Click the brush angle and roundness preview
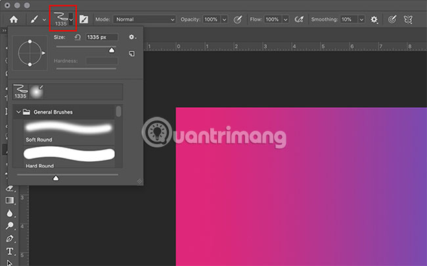 [x=30, y=53]
